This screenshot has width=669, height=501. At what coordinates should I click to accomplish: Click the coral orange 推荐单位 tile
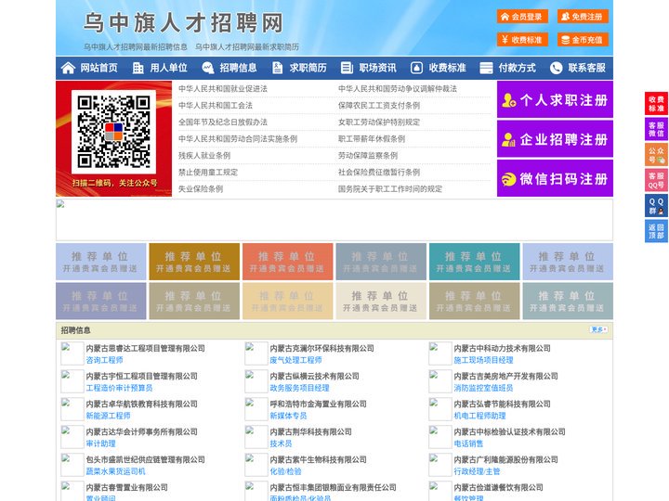point(287,262)
